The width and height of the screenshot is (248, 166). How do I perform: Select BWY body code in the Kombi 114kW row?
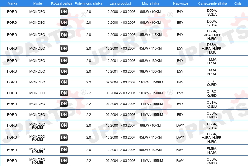[x=180, y=161]
